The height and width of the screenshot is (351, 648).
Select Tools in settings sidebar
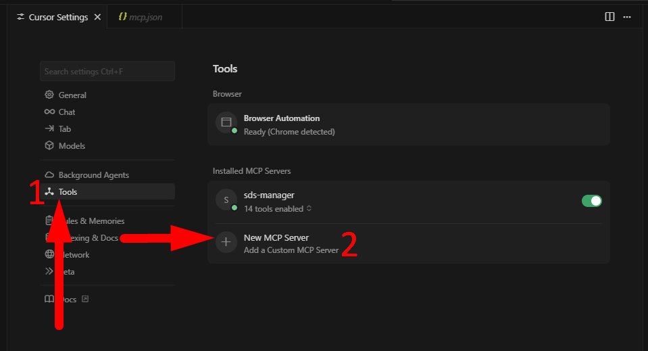pos(68,192)
